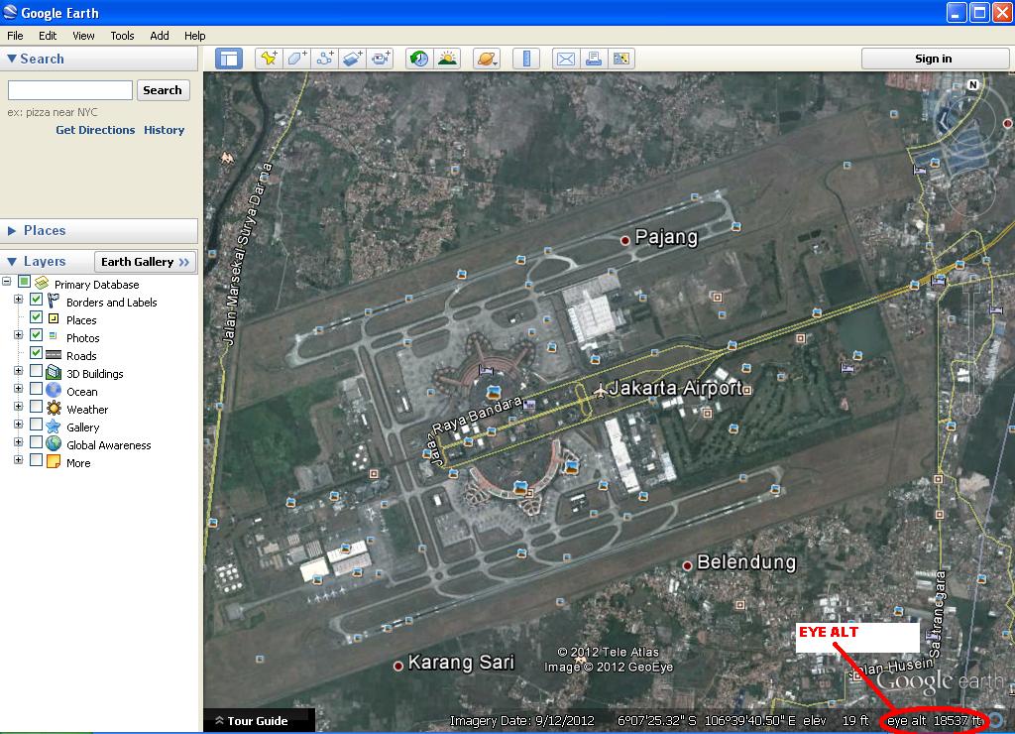The height and width of the screenshot is (734, 1015).
Task: Click the Pajang place marker
Action: (625, 240)
